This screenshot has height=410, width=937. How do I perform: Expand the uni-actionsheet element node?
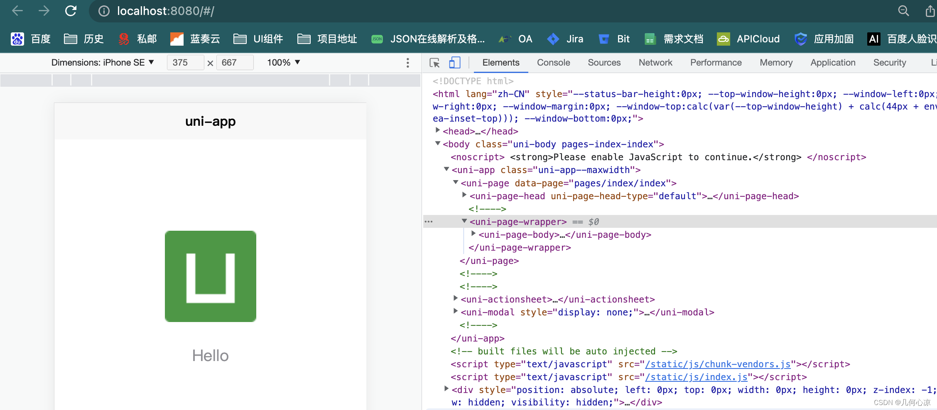(x=456, y=298)
